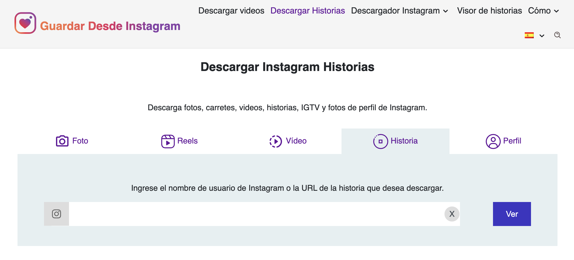This screenshot has height=260, width=574.
Task: Click the Instagram icon beside input
Action: pos(56,214)
